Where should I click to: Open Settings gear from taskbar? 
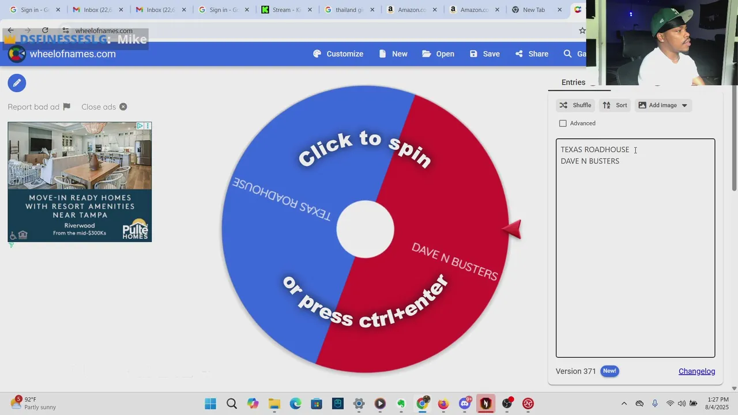(359, 403)
